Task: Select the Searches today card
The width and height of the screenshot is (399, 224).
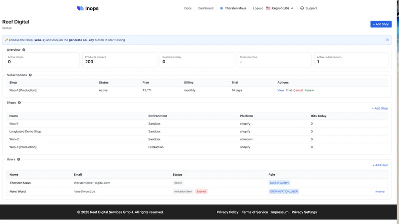Action: pyautogui.click(x=197, y=60)
